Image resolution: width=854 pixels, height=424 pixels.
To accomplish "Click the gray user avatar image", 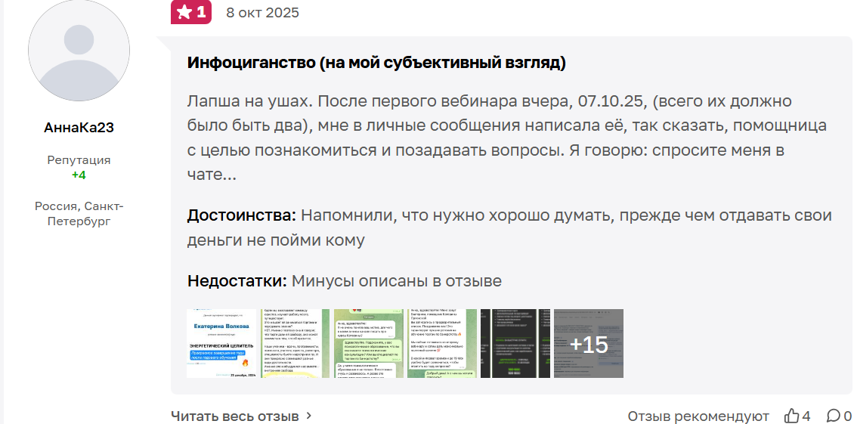I will (79, 51).
